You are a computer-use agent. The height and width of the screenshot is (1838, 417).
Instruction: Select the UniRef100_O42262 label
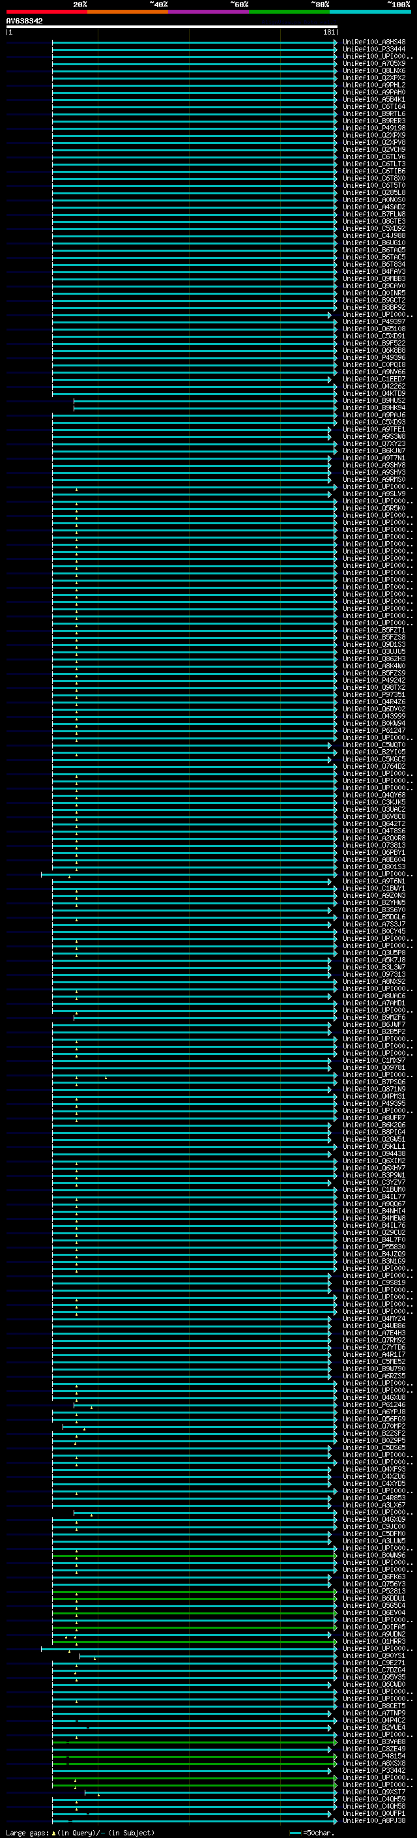point(374,386)
